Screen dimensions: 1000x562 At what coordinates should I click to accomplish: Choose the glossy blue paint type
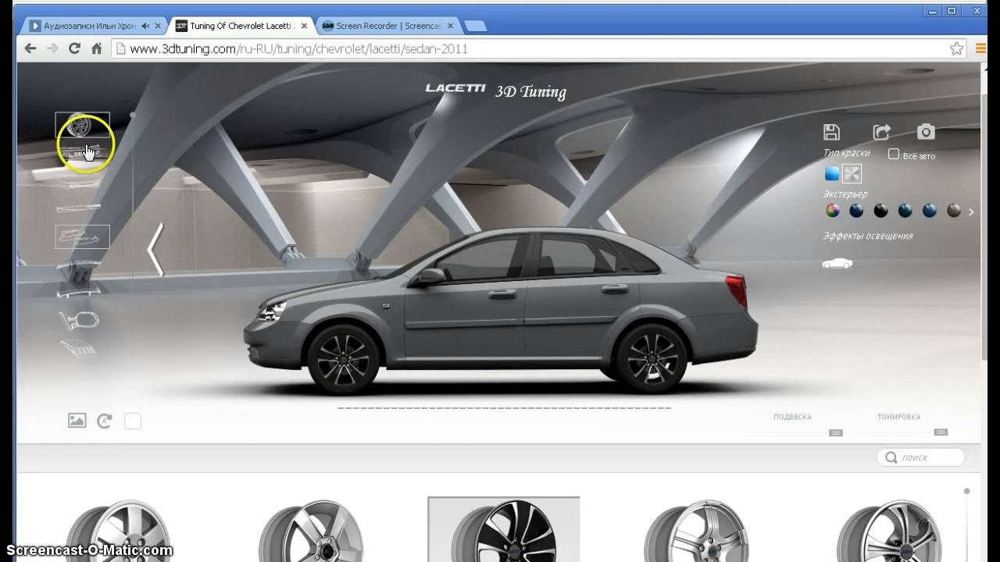coord(832,174)
